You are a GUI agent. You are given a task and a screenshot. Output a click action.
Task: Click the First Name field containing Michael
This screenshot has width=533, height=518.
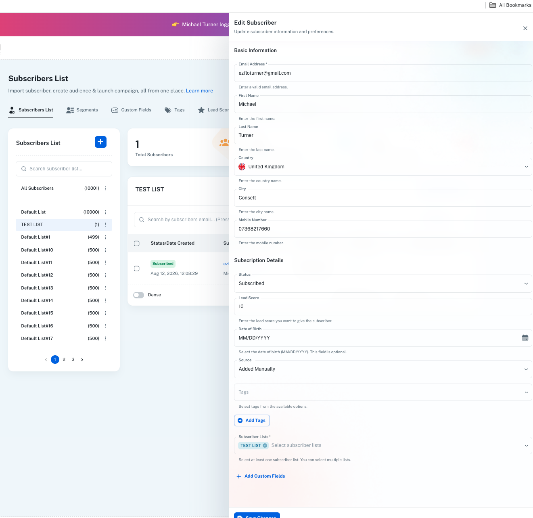[383, 104]
